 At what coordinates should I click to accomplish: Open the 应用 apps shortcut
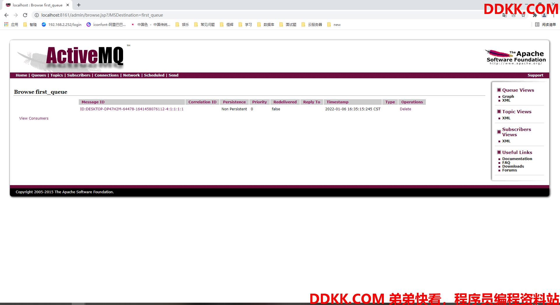[x=11, y=25]
